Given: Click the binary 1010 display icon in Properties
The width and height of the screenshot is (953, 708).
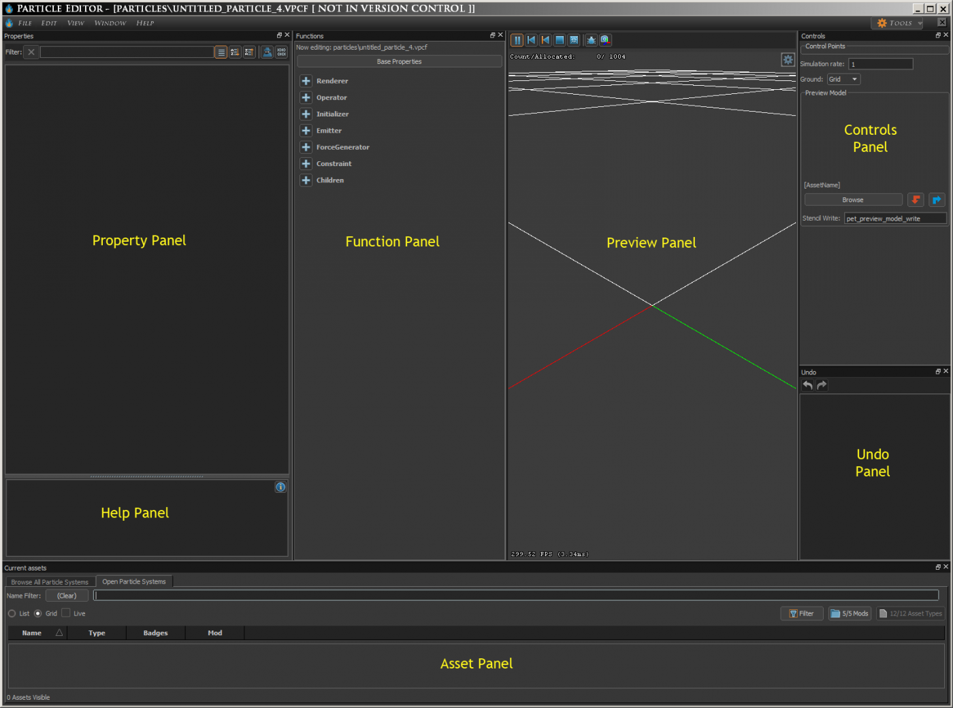Looking at the screenshot, I should (x=281, y=52).
